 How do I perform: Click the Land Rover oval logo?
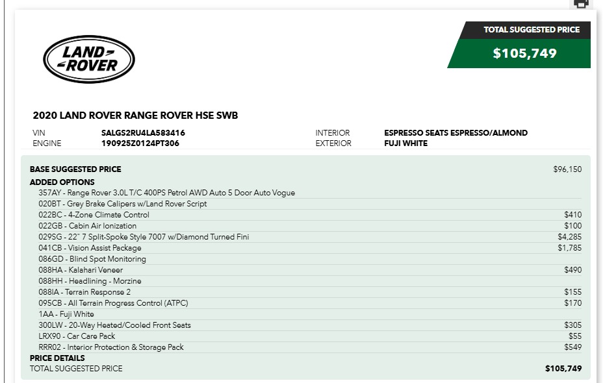[89, 59]
